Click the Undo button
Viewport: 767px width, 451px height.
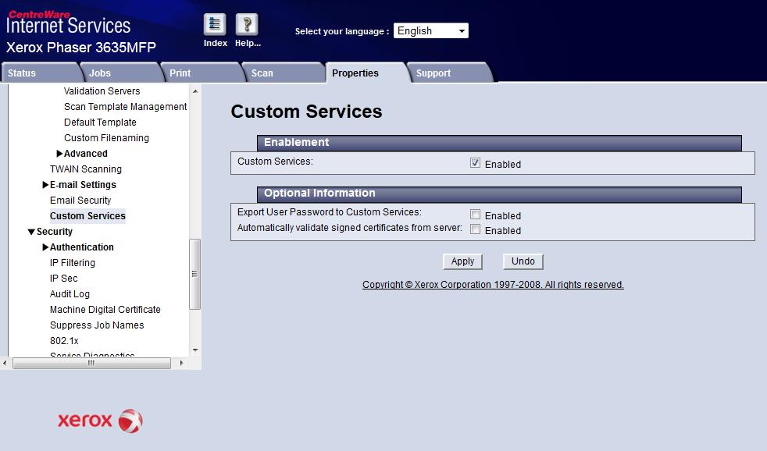point(523,261)
